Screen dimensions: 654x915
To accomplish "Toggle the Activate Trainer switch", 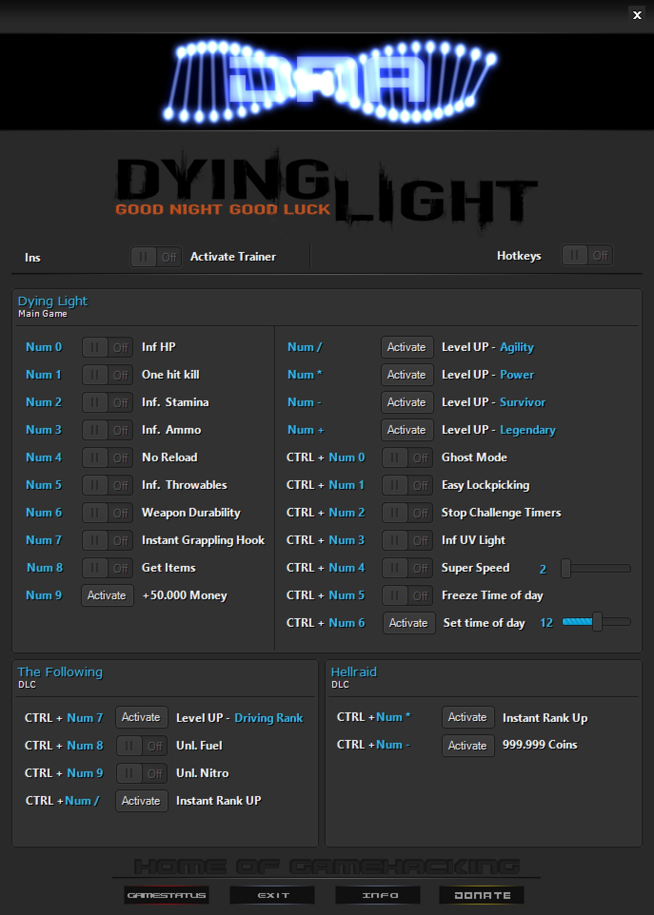I will (x=156, y=257).
